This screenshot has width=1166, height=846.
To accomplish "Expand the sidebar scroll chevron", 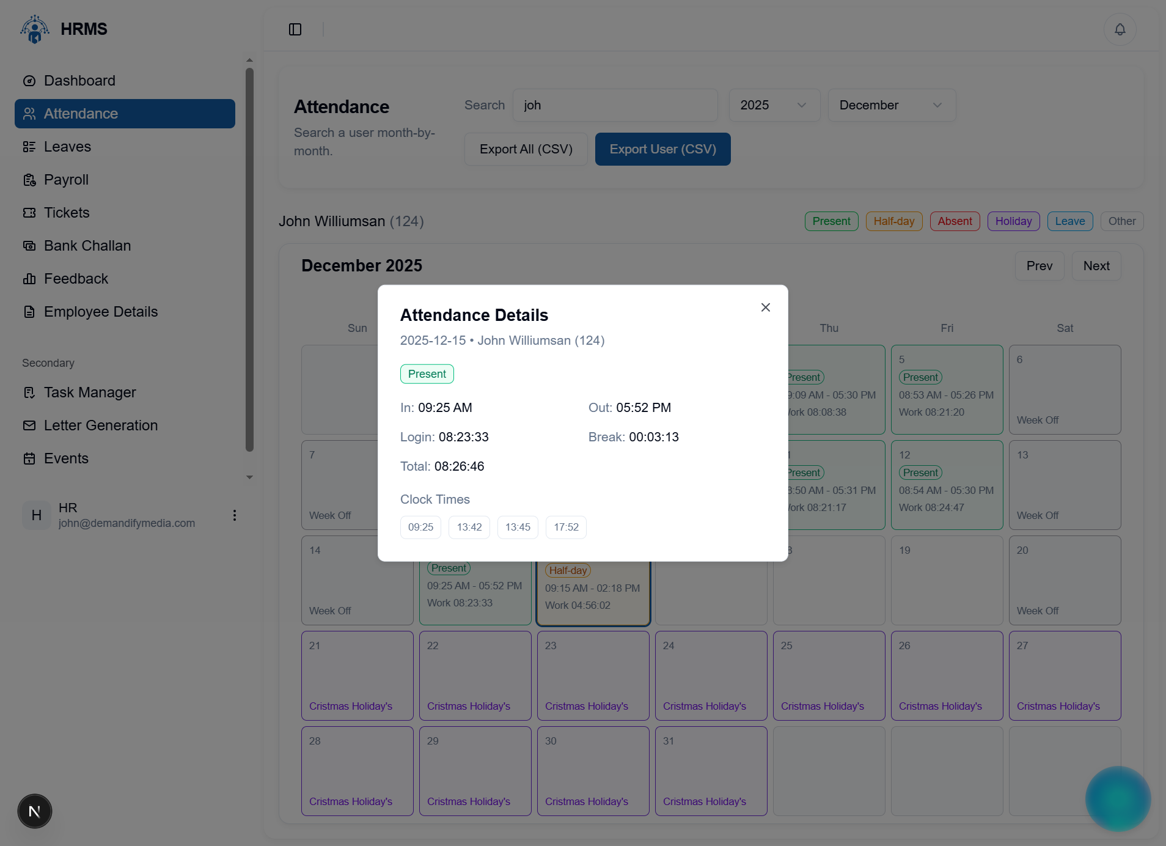I will coord(249,477).
